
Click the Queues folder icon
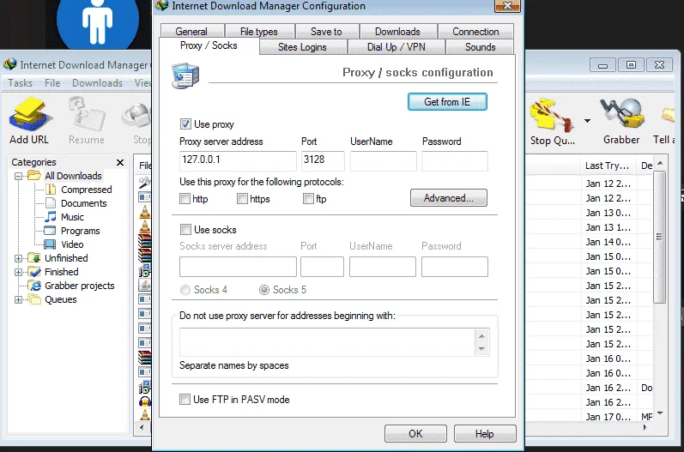coord(34,299)
